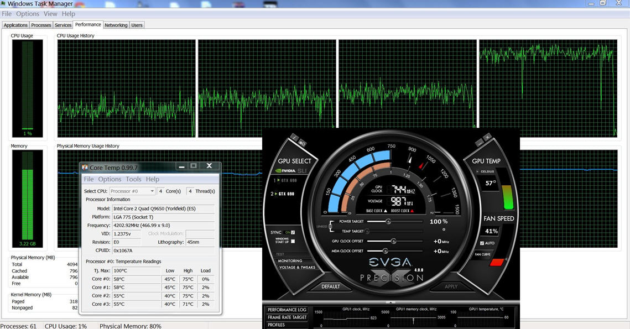
Task: Open Core Temp File menu
Action: tap(89, 179)
